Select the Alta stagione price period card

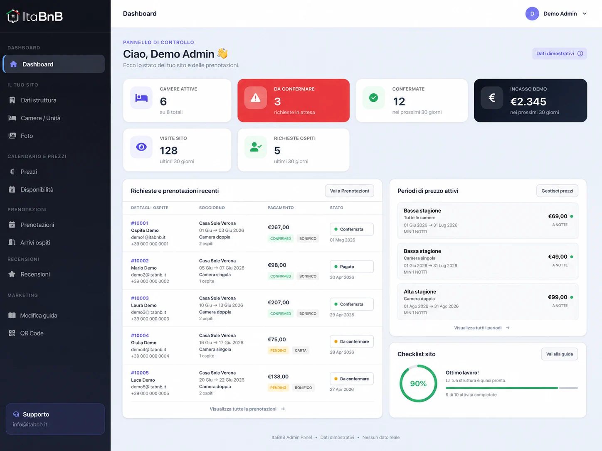488,302
